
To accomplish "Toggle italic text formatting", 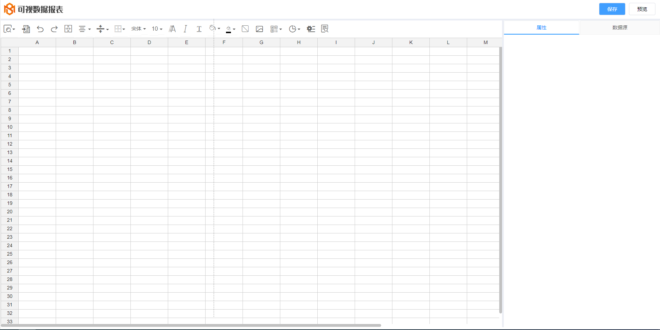I will (x=185, y=29).
